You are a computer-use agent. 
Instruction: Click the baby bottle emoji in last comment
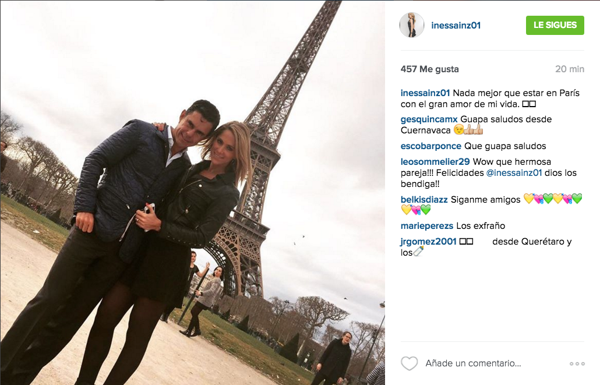418,252
